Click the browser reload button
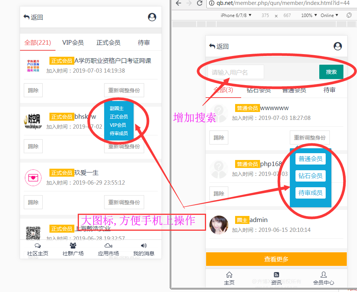Viewport: 357px width, 292px height. coord(199,3)
